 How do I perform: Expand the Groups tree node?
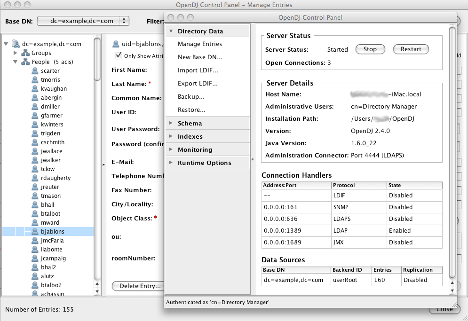tap(16, 53)
